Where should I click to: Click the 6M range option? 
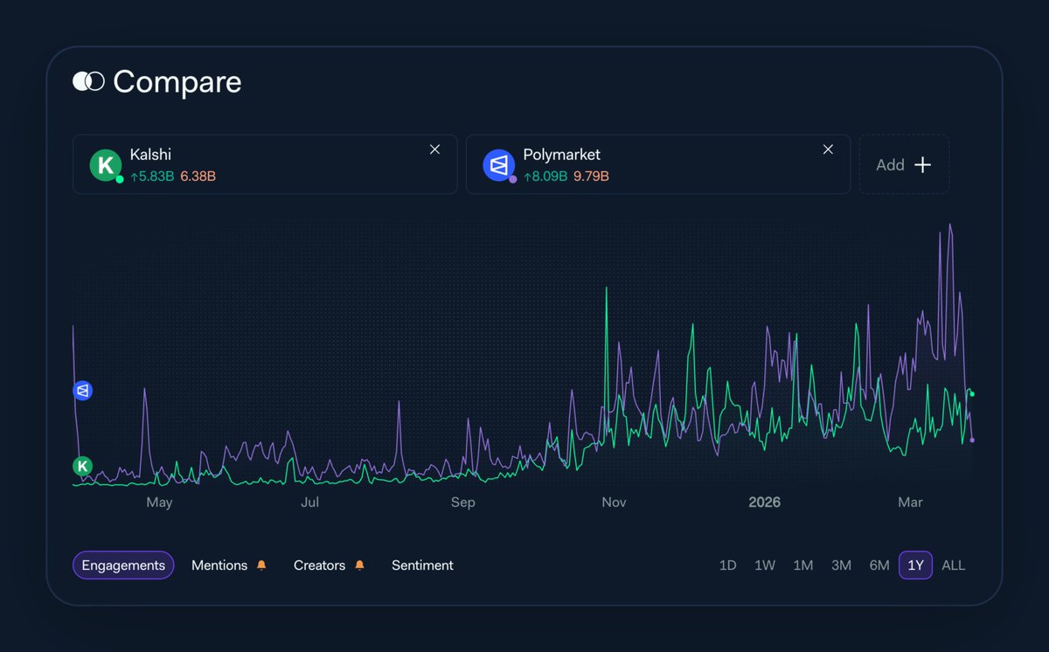click(x=879, y=565)
